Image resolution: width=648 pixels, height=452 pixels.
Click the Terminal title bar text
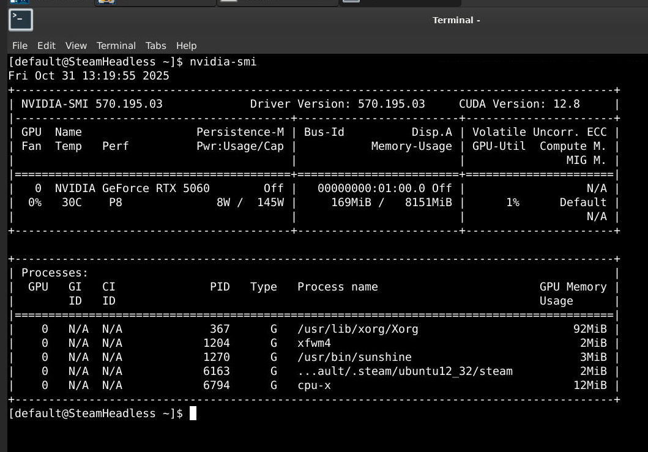click(x=456, y=20)
